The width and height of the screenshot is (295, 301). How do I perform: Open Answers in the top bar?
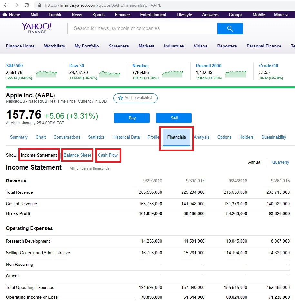(x=210, y=15)
